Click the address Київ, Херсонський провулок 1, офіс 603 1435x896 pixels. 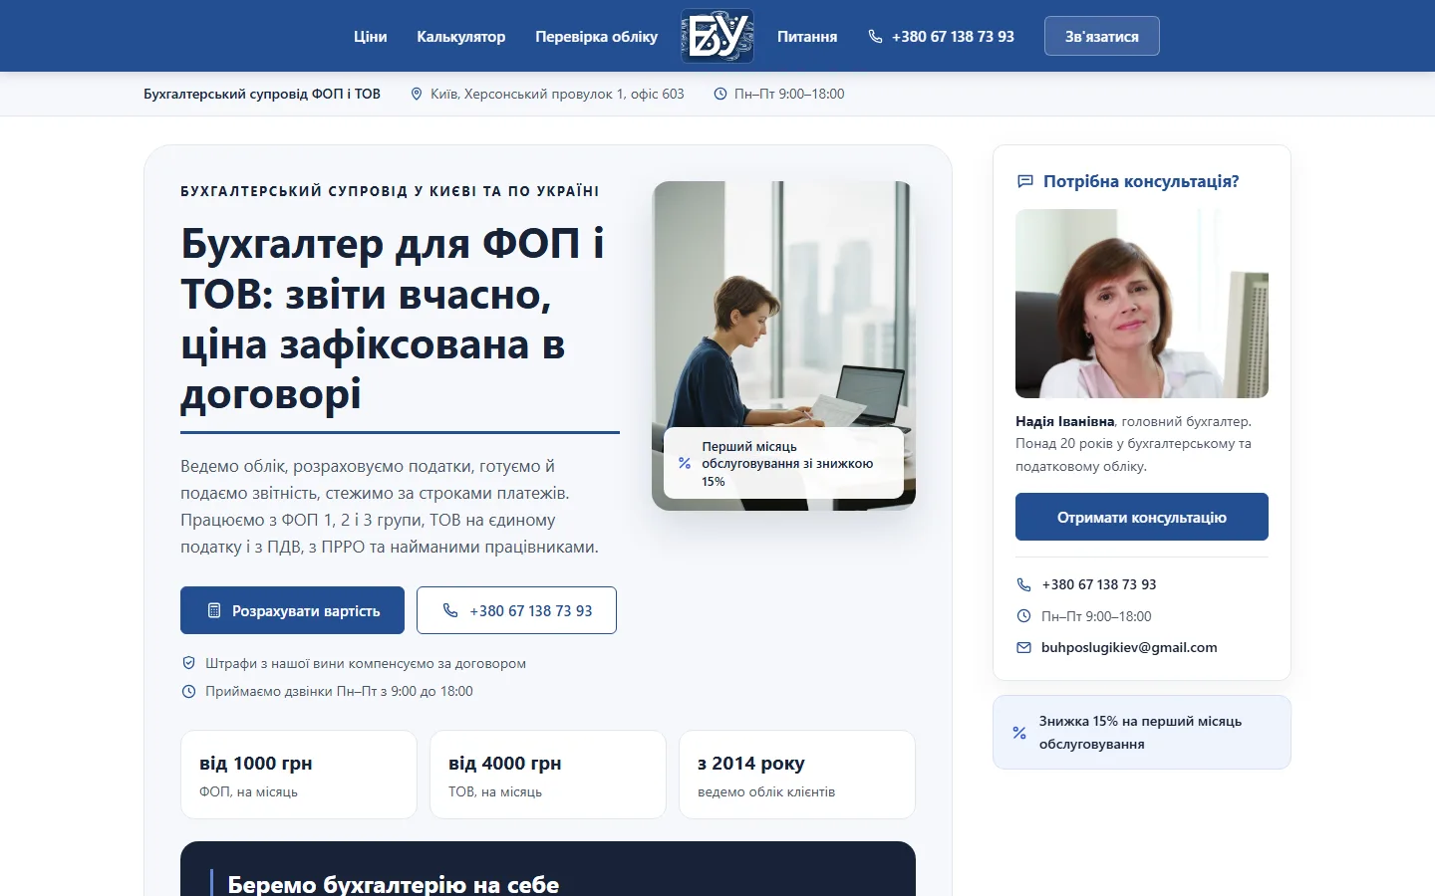[x=557, y=94]
